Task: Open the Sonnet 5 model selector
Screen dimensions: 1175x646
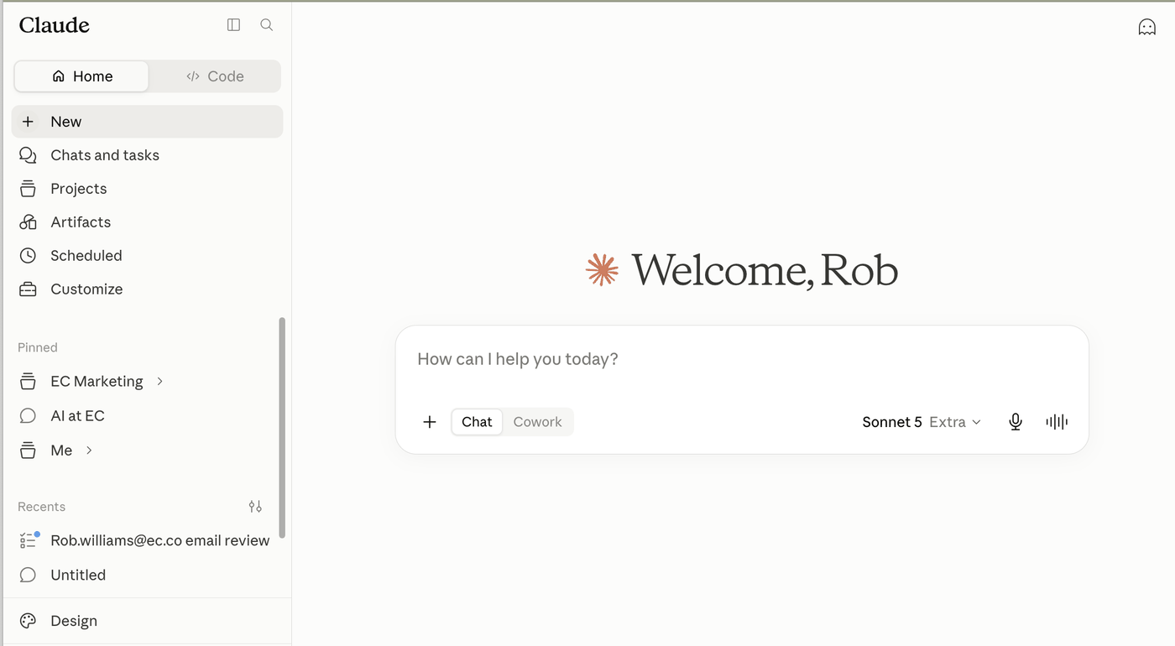Action: click(x=922, y=422)
